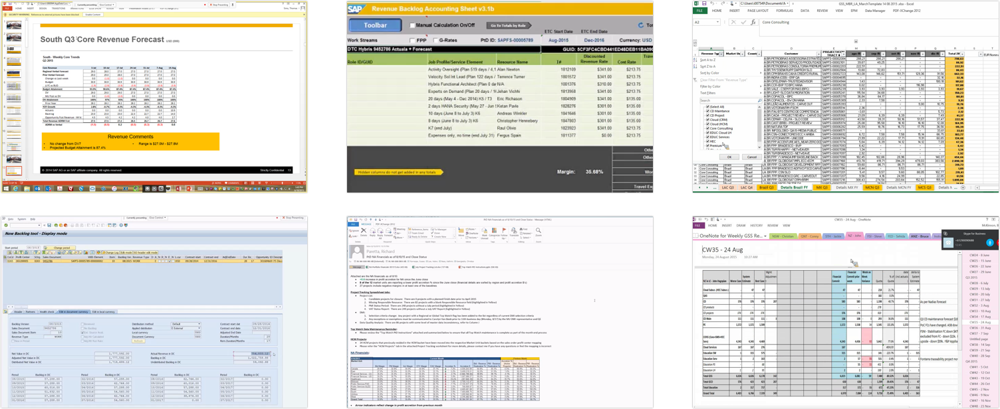Open the Health check tab in SAP backlog tool

(47, 311)
